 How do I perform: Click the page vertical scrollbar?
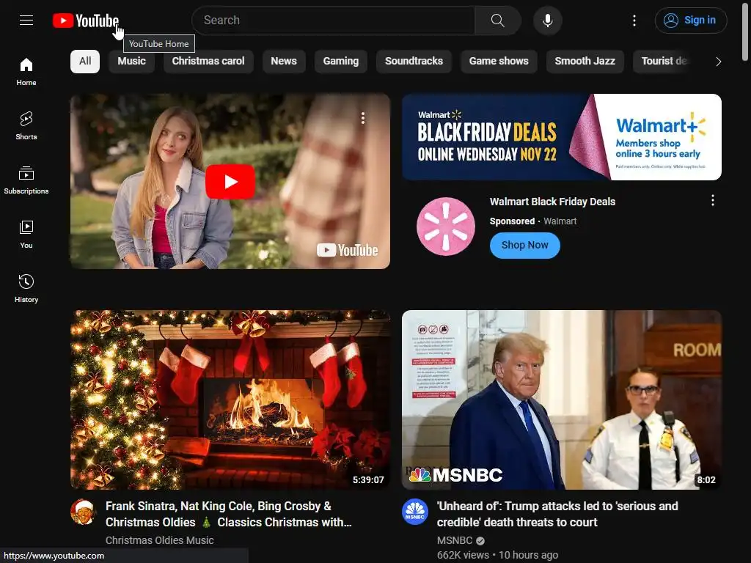click(746, 31)
